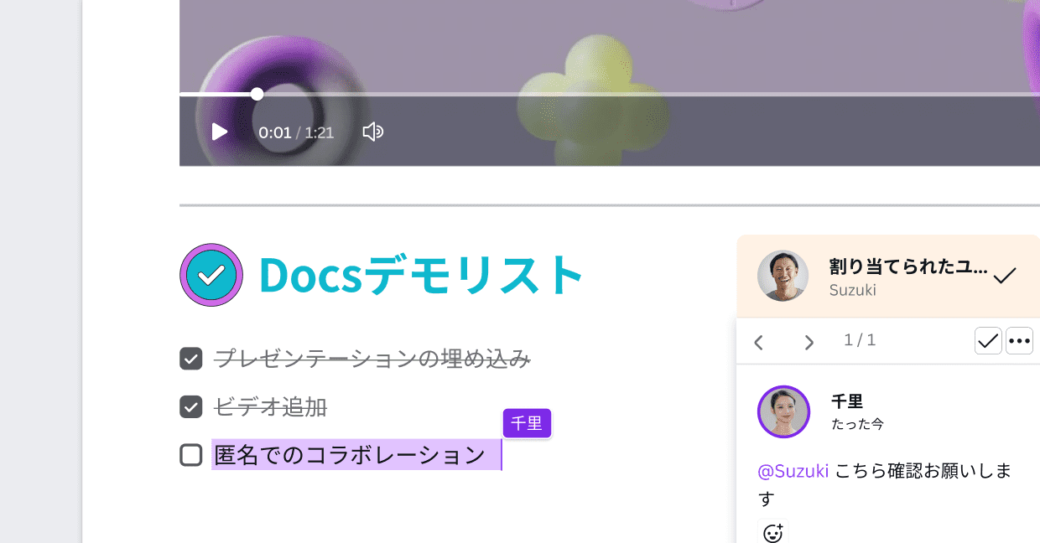Click the purple 千里 cursor label
1040x543 pixels.
527,423
